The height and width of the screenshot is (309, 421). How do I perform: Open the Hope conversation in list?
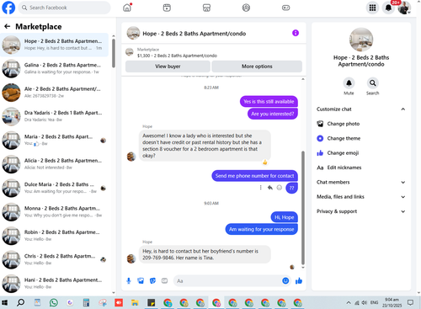click(x=54, y=45)
